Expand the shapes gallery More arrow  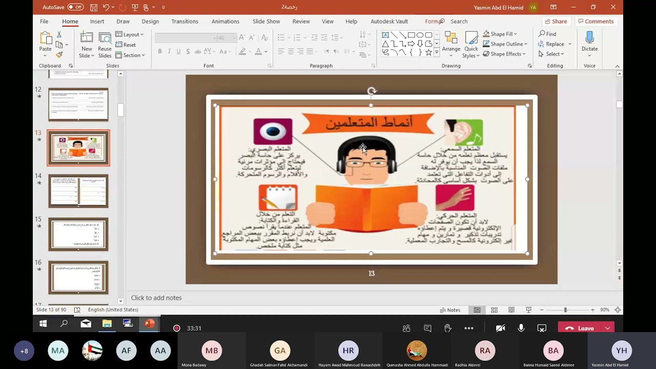(437, 52)
